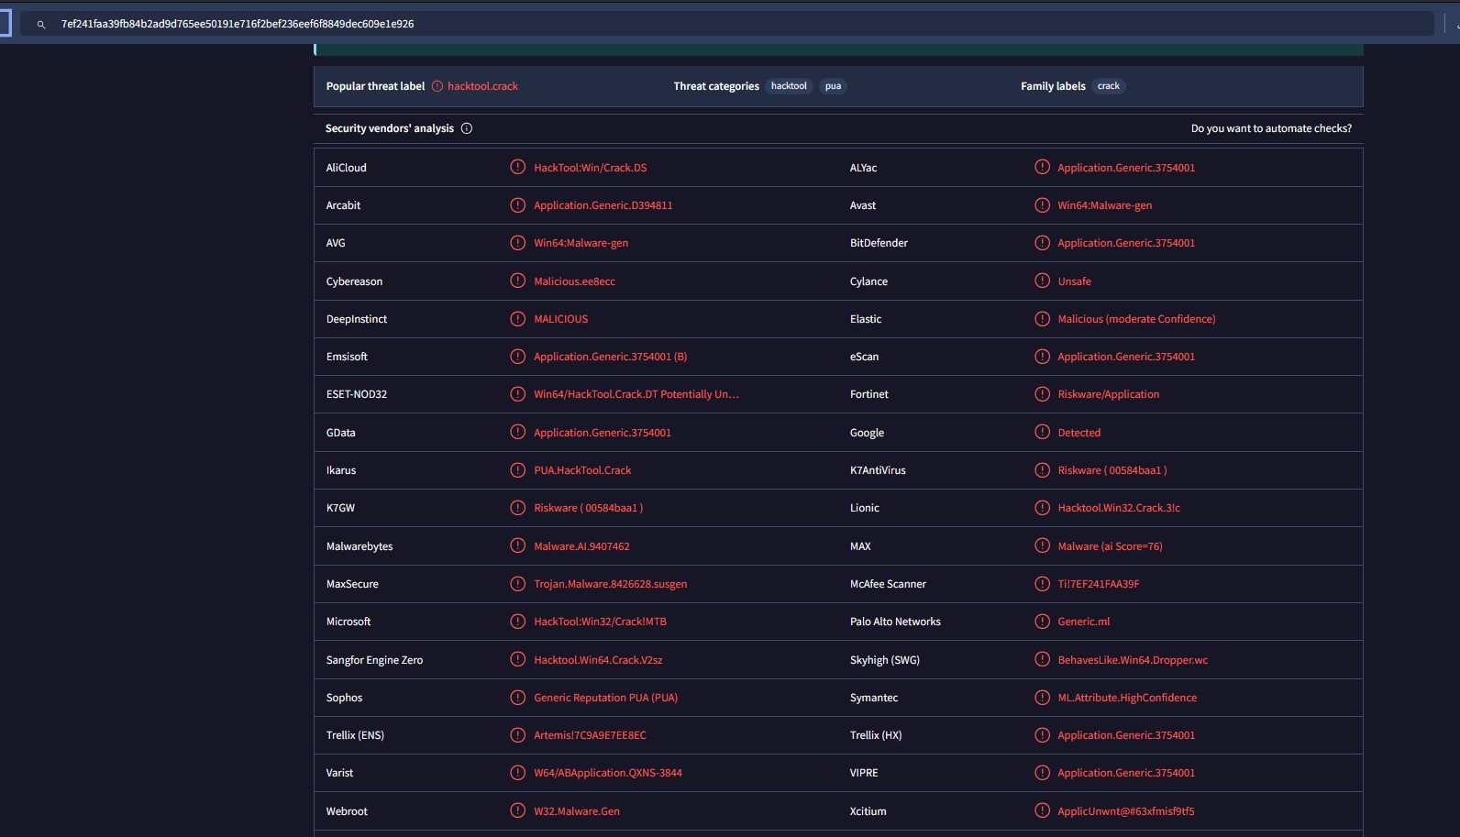Viewport: 1460px width, 837px height.
Task: Open info icon beside Security vendors' analysis
Action: coord(467,128)
